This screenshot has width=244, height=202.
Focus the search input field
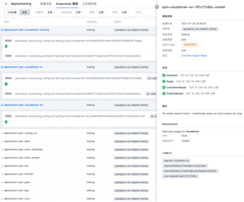click(146, 12)
